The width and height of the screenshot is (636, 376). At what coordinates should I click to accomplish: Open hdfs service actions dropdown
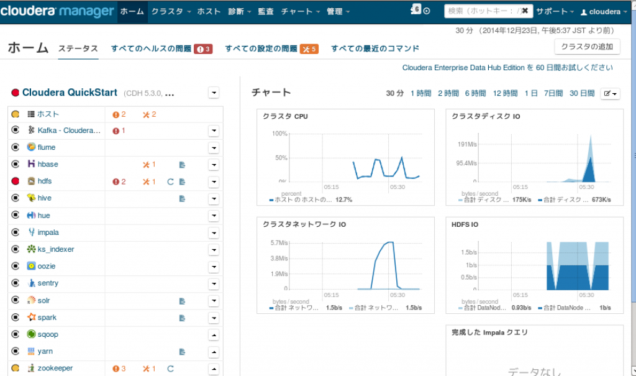(x=214, y=182)
